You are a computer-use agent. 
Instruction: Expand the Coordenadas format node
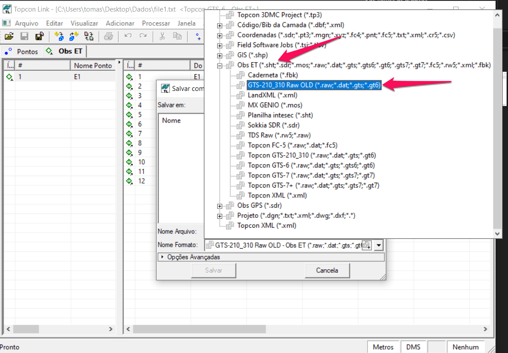[220, 36]
